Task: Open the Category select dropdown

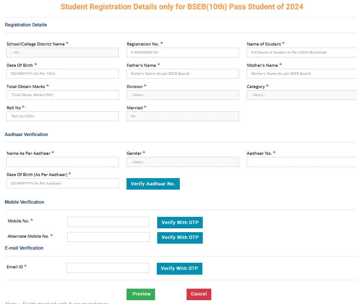Action: (302, 95)
